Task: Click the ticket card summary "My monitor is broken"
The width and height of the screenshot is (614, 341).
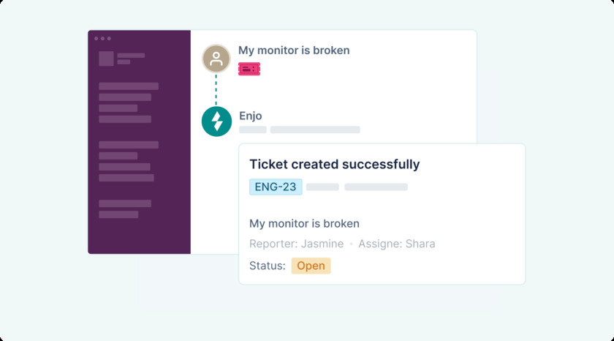Action: pyautogui.click(x=304, y=224)
